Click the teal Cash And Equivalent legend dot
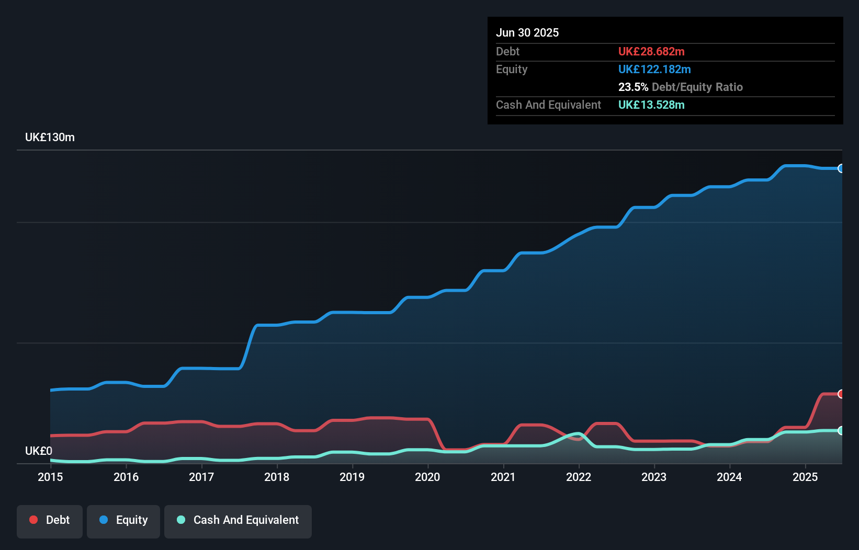Viewport: 859px width, 550px height. [180, 520]
